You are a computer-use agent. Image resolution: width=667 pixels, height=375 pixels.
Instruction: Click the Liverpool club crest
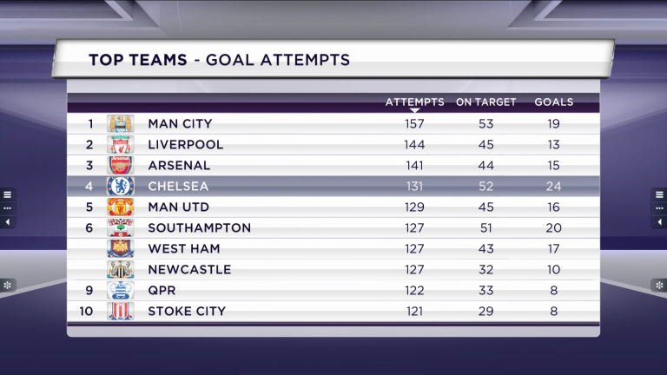[121, 145]
